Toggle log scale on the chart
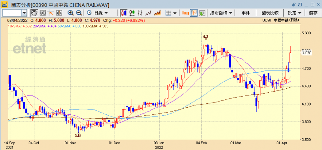 point(186,13)
